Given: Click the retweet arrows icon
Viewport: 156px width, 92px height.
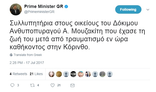Looking at the screenshot, I should (x=32, y=85).
